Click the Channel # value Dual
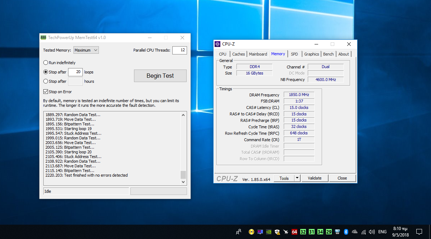431x239 pixels. point(326,67)
